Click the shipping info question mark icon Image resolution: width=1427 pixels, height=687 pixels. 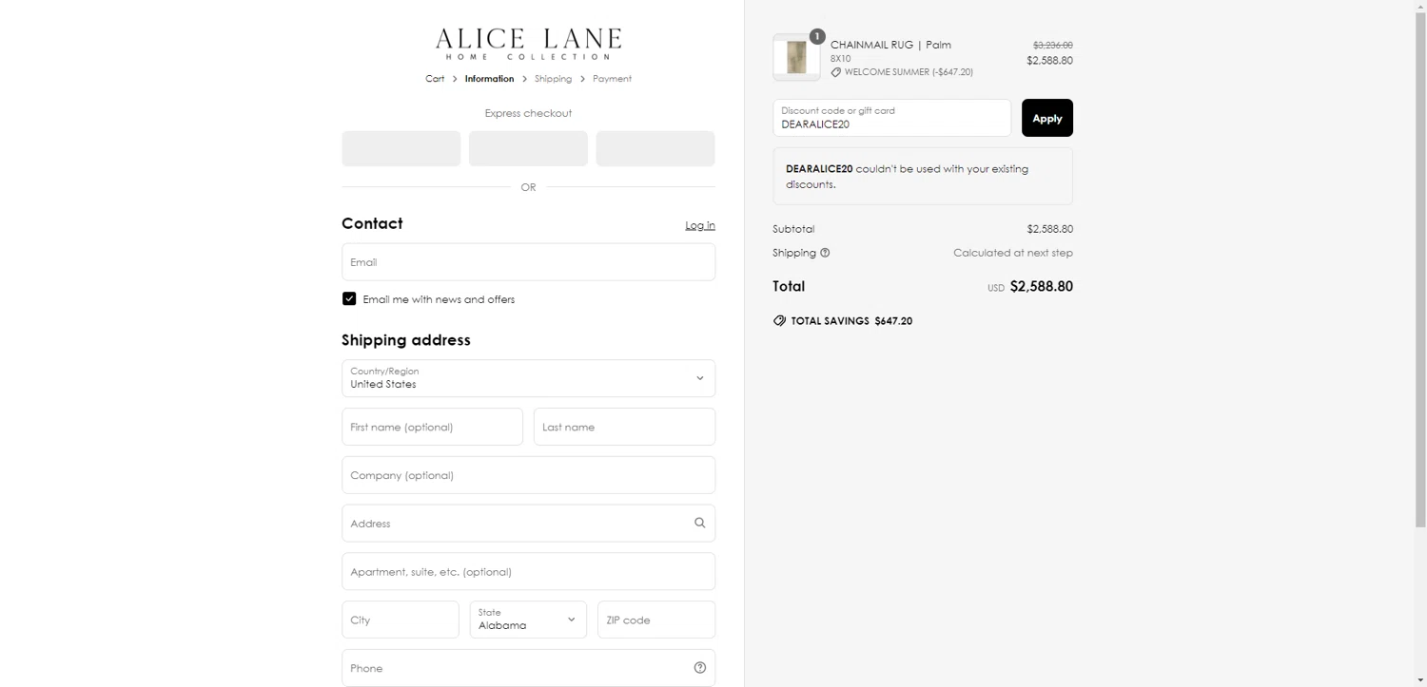(825, 253)
